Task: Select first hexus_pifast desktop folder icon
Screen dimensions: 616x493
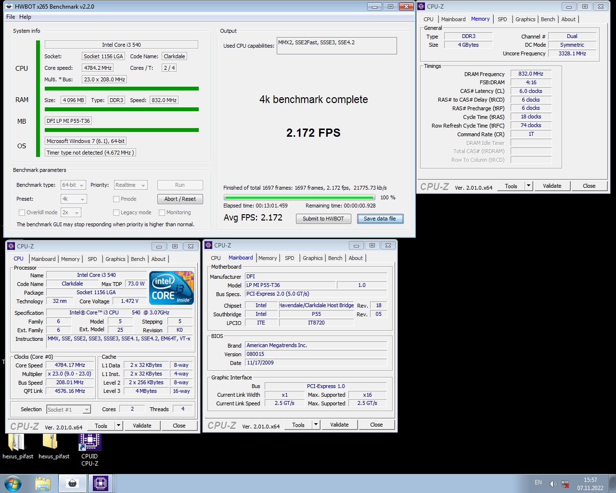Action: (x=18, y=446)
